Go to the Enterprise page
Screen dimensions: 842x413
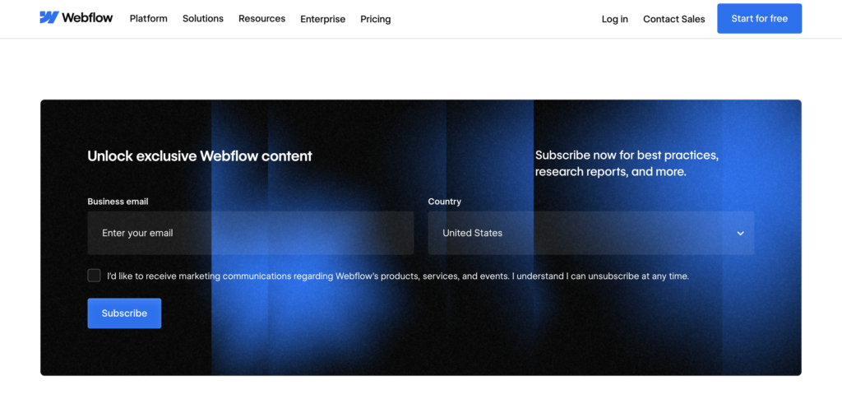tap(322, 19)
